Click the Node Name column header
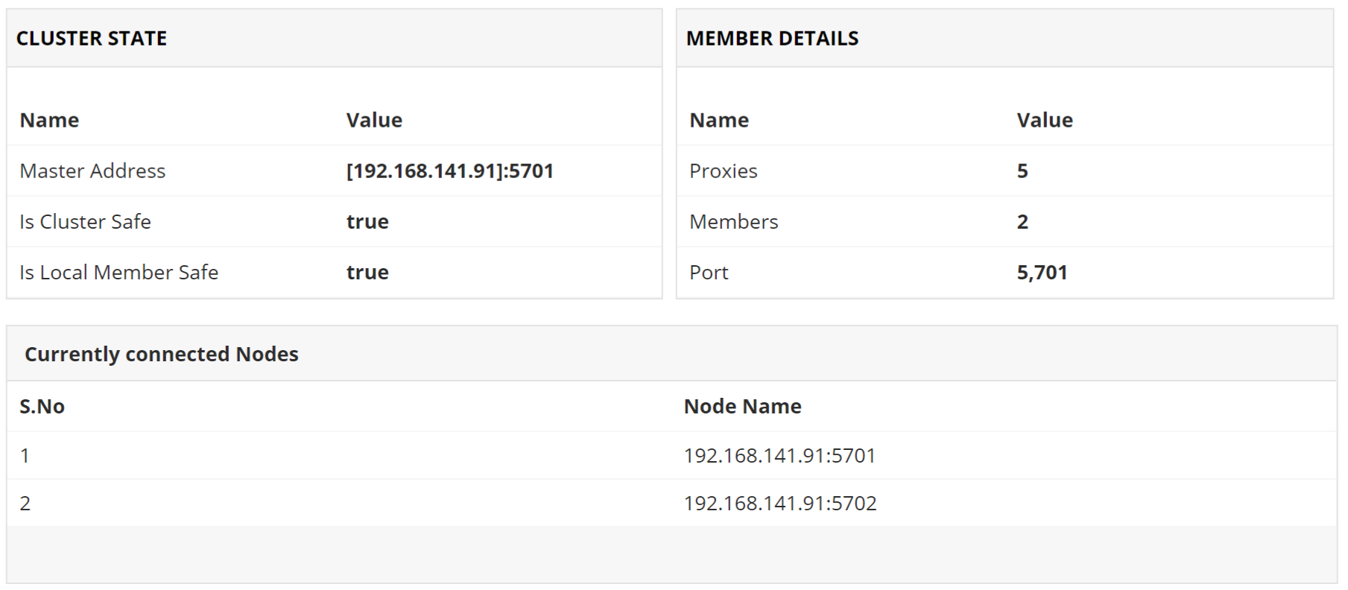The height and width of the screenshot is (590, 1348). (742, 407)
